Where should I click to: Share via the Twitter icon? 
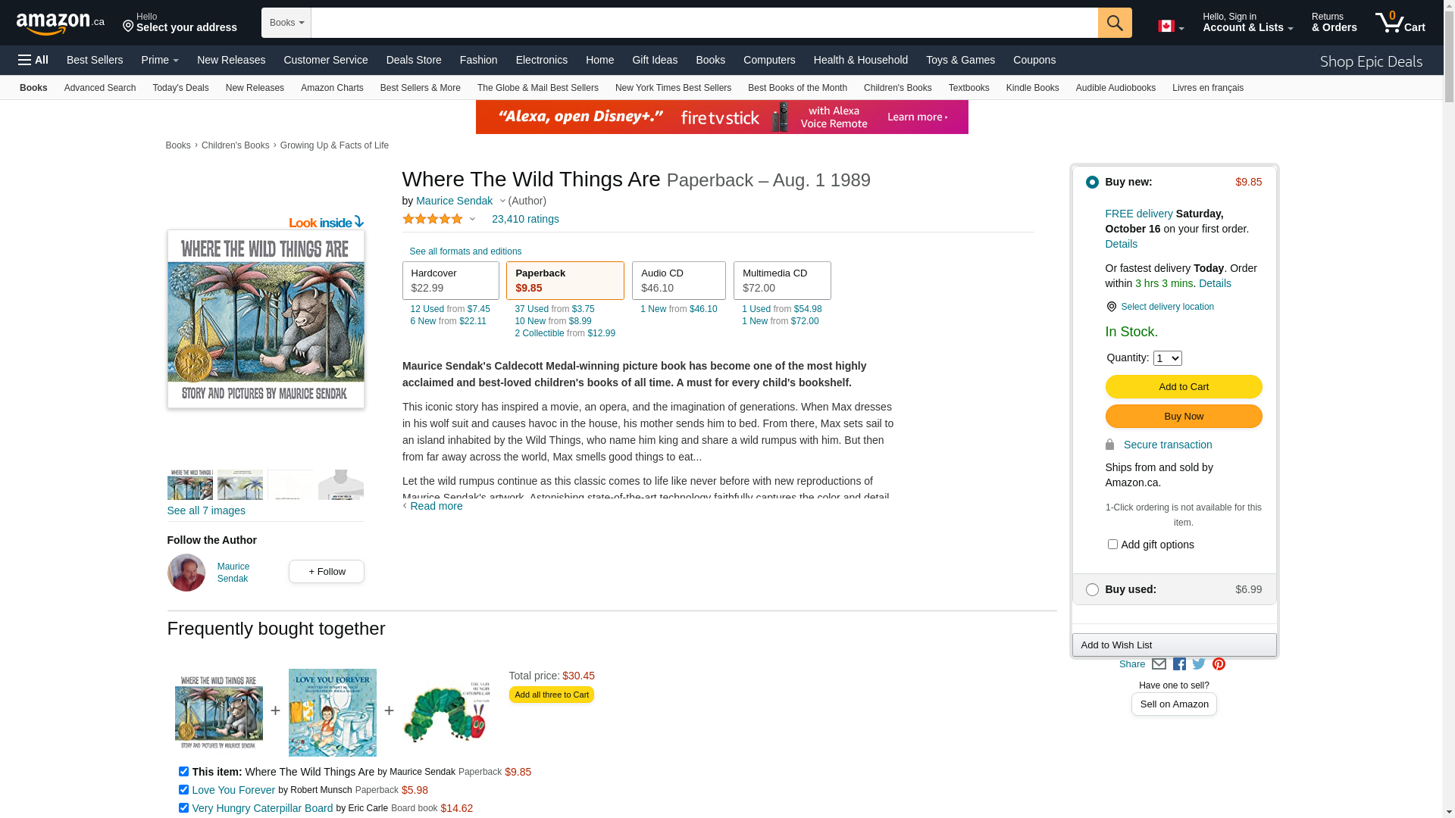pyautogui.click(x=1199, y=664)
